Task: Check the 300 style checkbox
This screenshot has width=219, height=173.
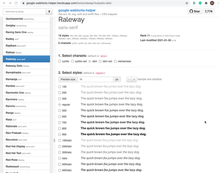Action: [x=60, y=99]
